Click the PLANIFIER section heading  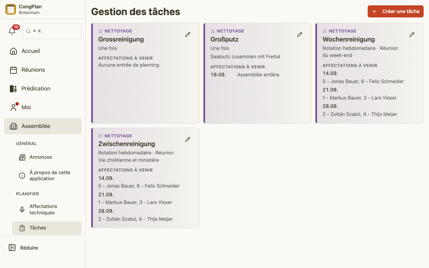tap(27, 194)
